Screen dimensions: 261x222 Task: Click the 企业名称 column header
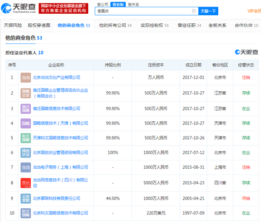(x=56, y=65)
